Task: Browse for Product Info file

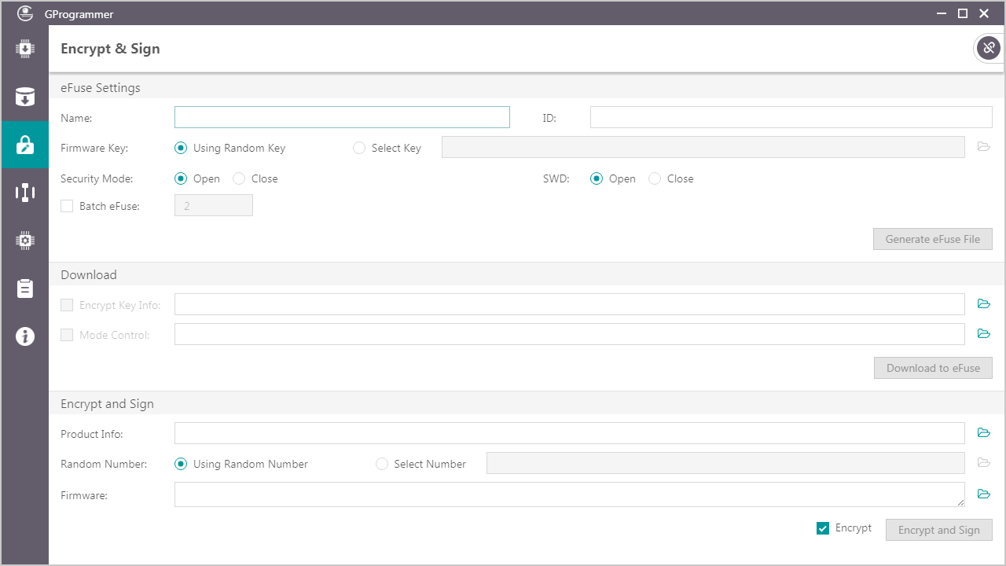Action: [983, 433]
